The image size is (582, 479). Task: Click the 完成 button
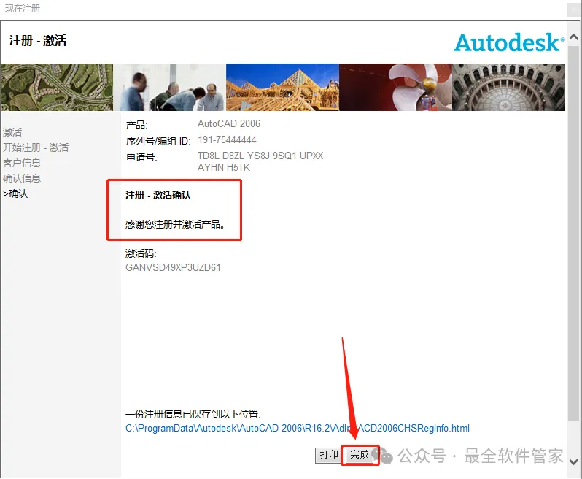click(x=360, y=455)
